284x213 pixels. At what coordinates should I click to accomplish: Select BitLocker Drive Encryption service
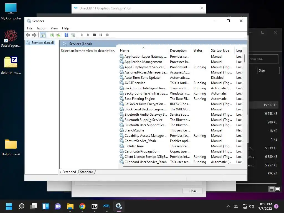coord(181,104)
